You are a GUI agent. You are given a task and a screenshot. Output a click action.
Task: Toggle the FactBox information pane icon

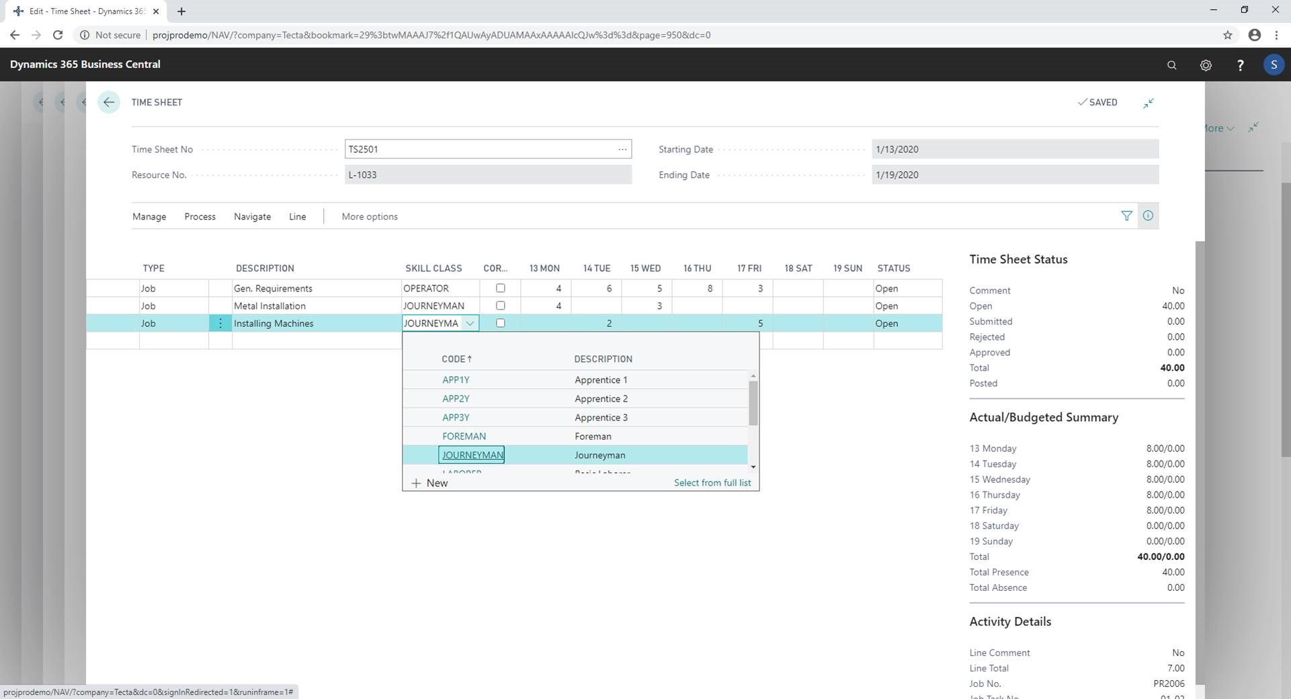tap(1148, 216)
